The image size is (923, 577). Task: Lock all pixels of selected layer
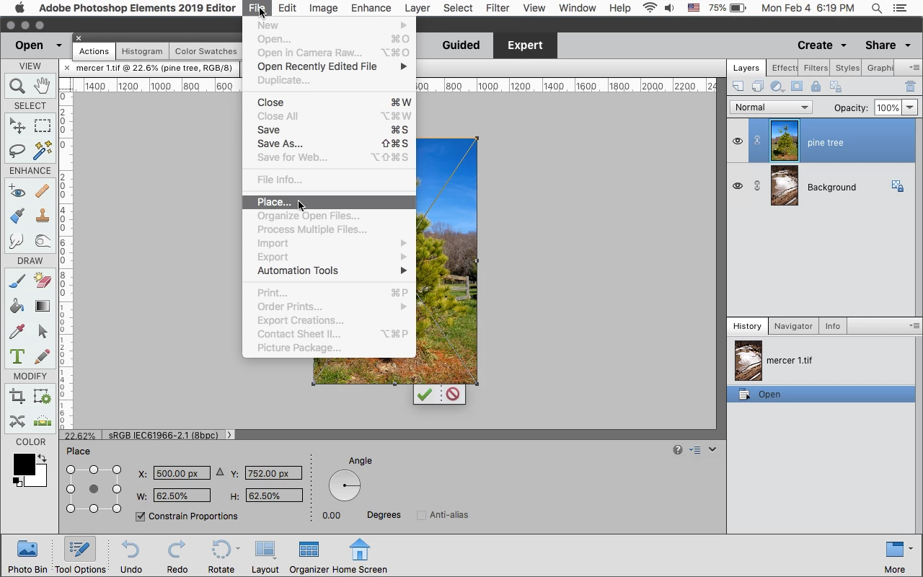[x=816, y=87]
